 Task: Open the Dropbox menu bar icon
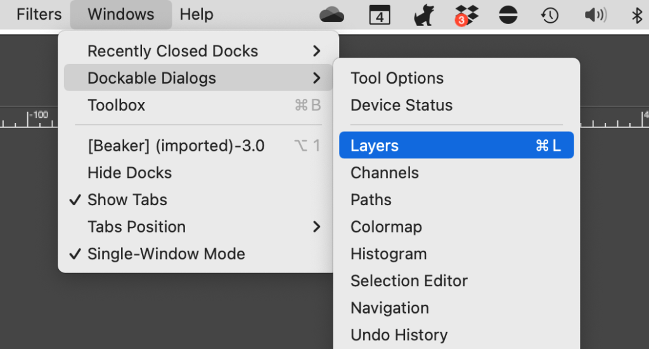coord(467,15)
